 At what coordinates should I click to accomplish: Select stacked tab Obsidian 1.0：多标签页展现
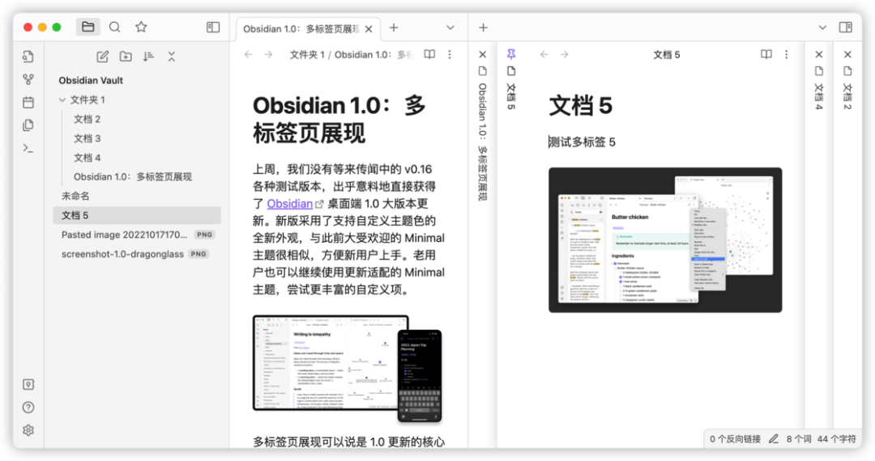pos(483,142)
